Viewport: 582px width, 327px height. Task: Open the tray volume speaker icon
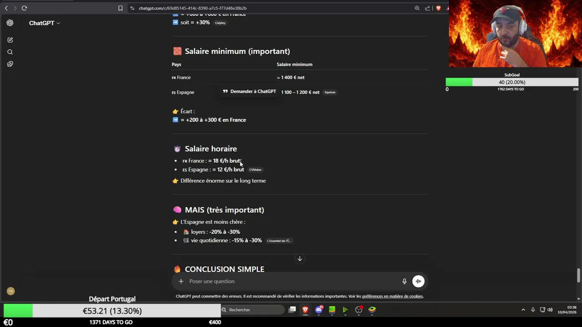pyautogui.click(x=550, y=310)
